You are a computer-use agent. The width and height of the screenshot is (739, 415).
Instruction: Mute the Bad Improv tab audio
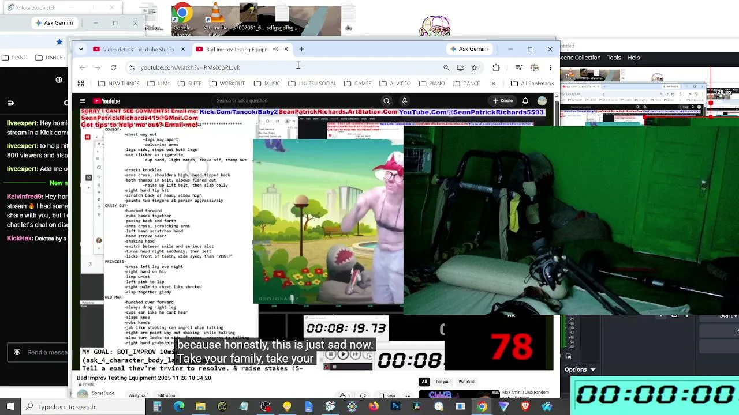pyautogui.click(x=275, y=49)
